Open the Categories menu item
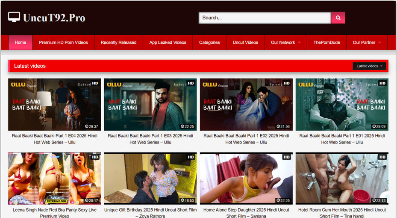Screen dimensions: 397x218 click(x=209, y=42)
